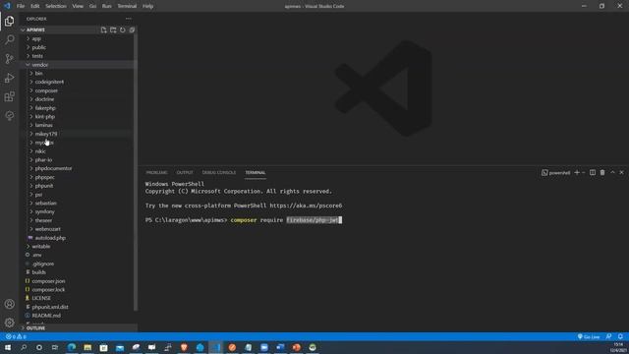The width and height of the screenshot is (629, 354).
Task: Click the feedback icon in status bar
Action: click(609, 336)
